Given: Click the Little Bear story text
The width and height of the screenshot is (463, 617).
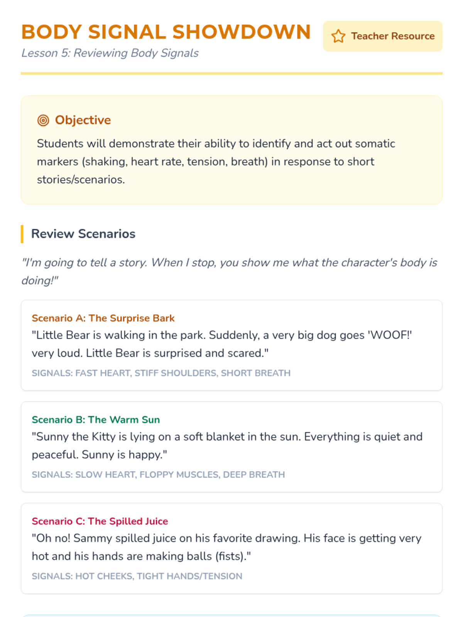Looking at the screenshot, I should tap(222, 344).
